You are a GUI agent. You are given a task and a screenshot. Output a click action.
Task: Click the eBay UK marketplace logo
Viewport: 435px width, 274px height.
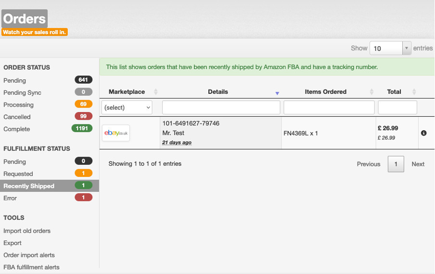tap(116, 133)
